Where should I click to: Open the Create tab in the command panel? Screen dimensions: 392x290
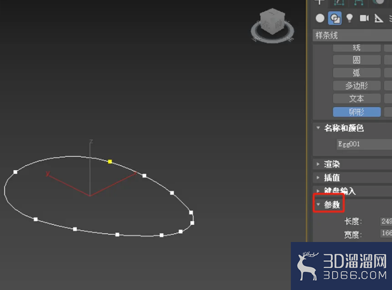[x=320, y=2]
